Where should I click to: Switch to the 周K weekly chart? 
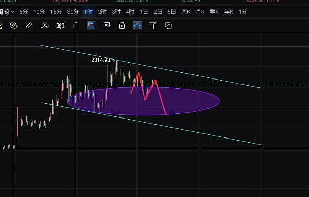[186, 12]
